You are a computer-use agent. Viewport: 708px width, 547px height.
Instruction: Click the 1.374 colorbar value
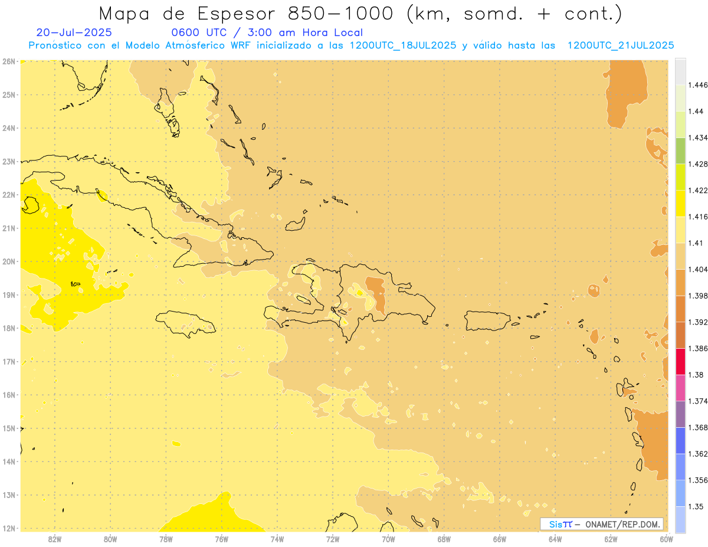698,401
